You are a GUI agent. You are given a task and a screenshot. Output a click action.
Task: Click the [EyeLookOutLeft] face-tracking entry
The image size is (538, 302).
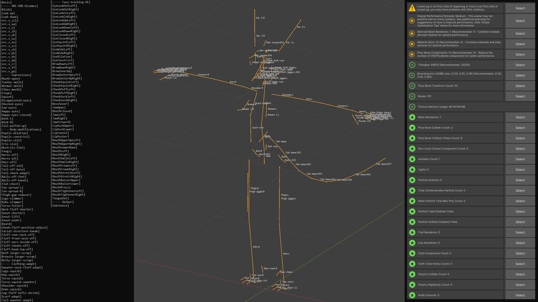click(x=64, y=6)
